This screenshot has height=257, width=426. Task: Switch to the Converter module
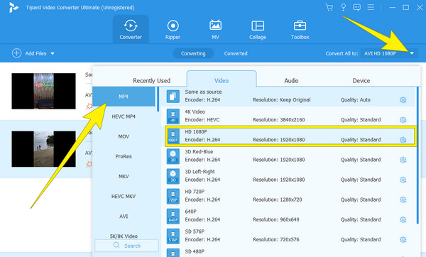pos(131,29)
